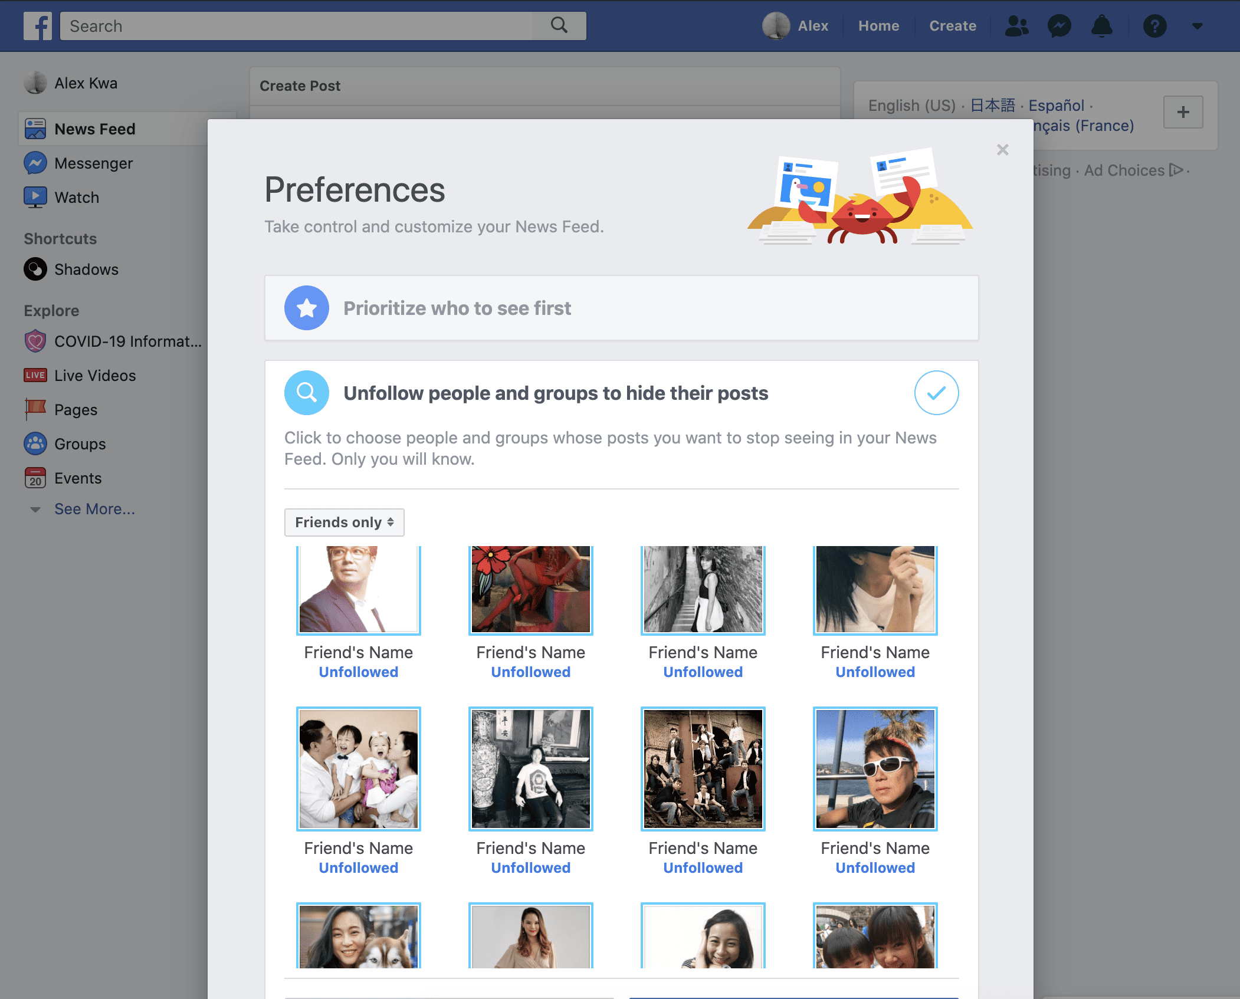The image size is (1240, 999).
Task: Expand the account menu arrow in top bar
Action: (x=1197, y=26)
